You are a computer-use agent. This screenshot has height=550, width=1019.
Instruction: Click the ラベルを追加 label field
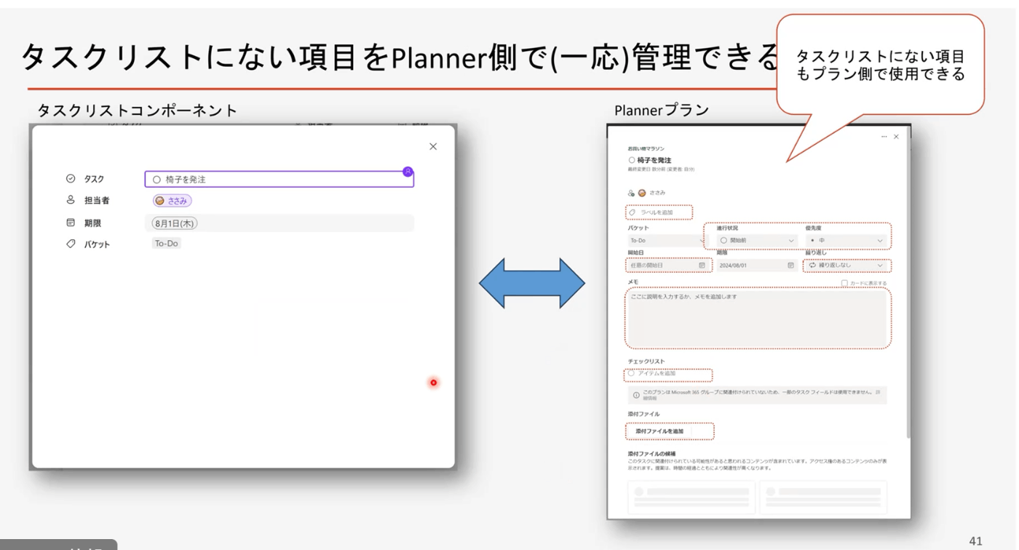(659, 212)
